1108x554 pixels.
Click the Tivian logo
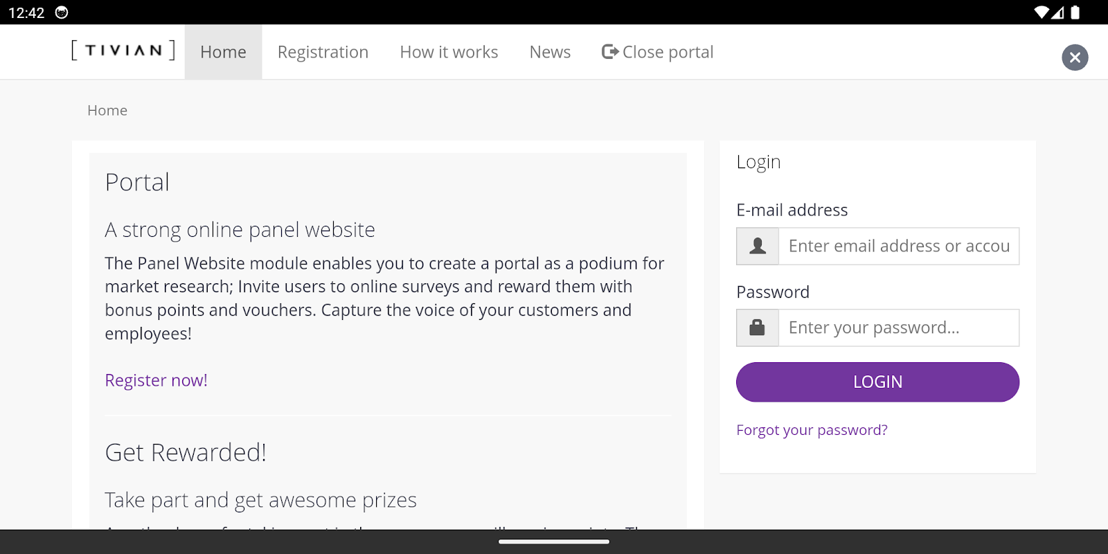123,51
